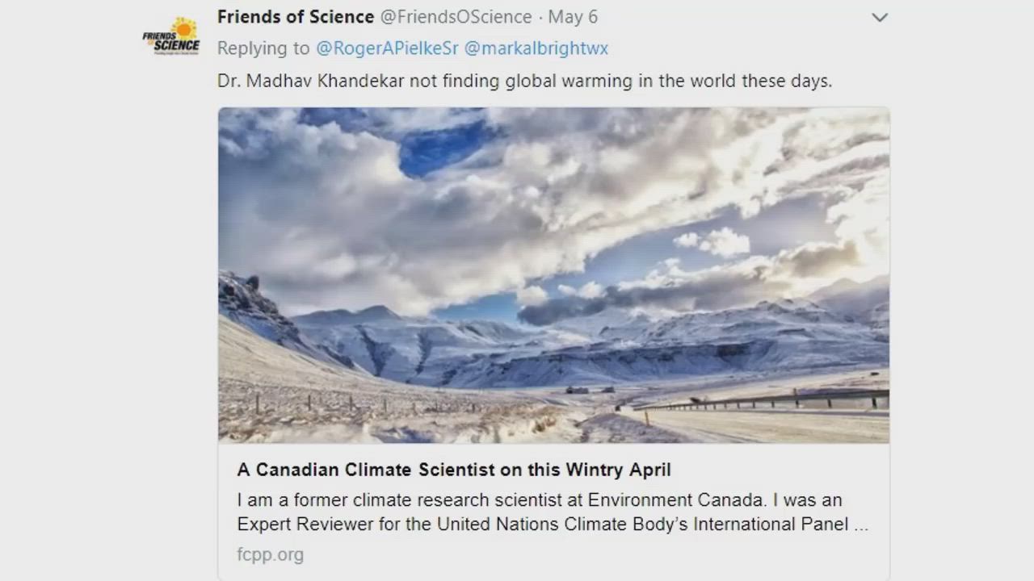
Task: Click the sun graphic in the avatar logo
Action: (x=185, y=28)
